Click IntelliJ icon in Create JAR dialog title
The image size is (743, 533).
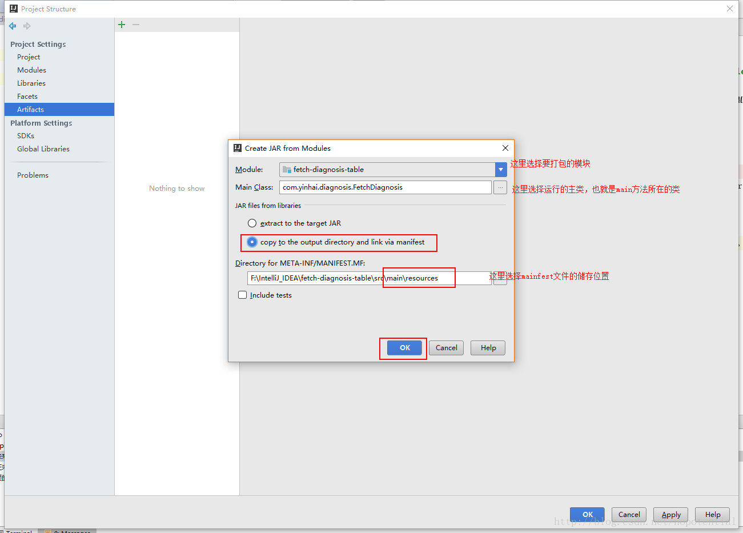[238, 148]
